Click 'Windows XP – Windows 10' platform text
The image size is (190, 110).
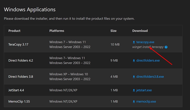point(69,74)
